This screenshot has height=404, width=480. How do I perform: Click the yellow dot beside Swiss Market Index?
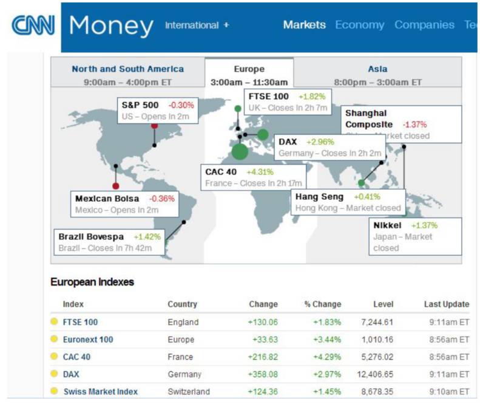click(54, 391)
